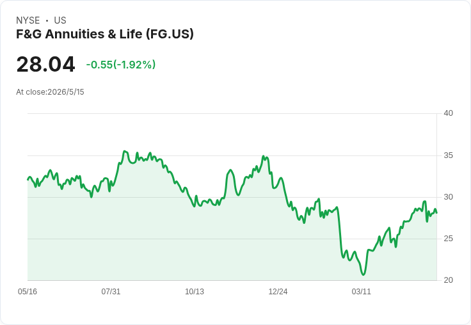The height and width of the screenshot is (325, 471).
Task: Click the 20 price axis label
Action: click(448, 280)
